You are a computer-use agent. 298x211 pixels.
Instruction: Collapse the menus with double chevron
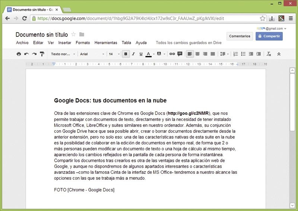click(x=279, y=54)
